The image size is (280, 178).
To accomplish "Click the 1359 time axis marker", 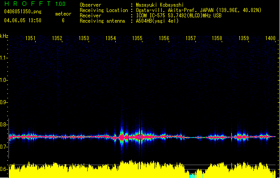I will [243, 38].
